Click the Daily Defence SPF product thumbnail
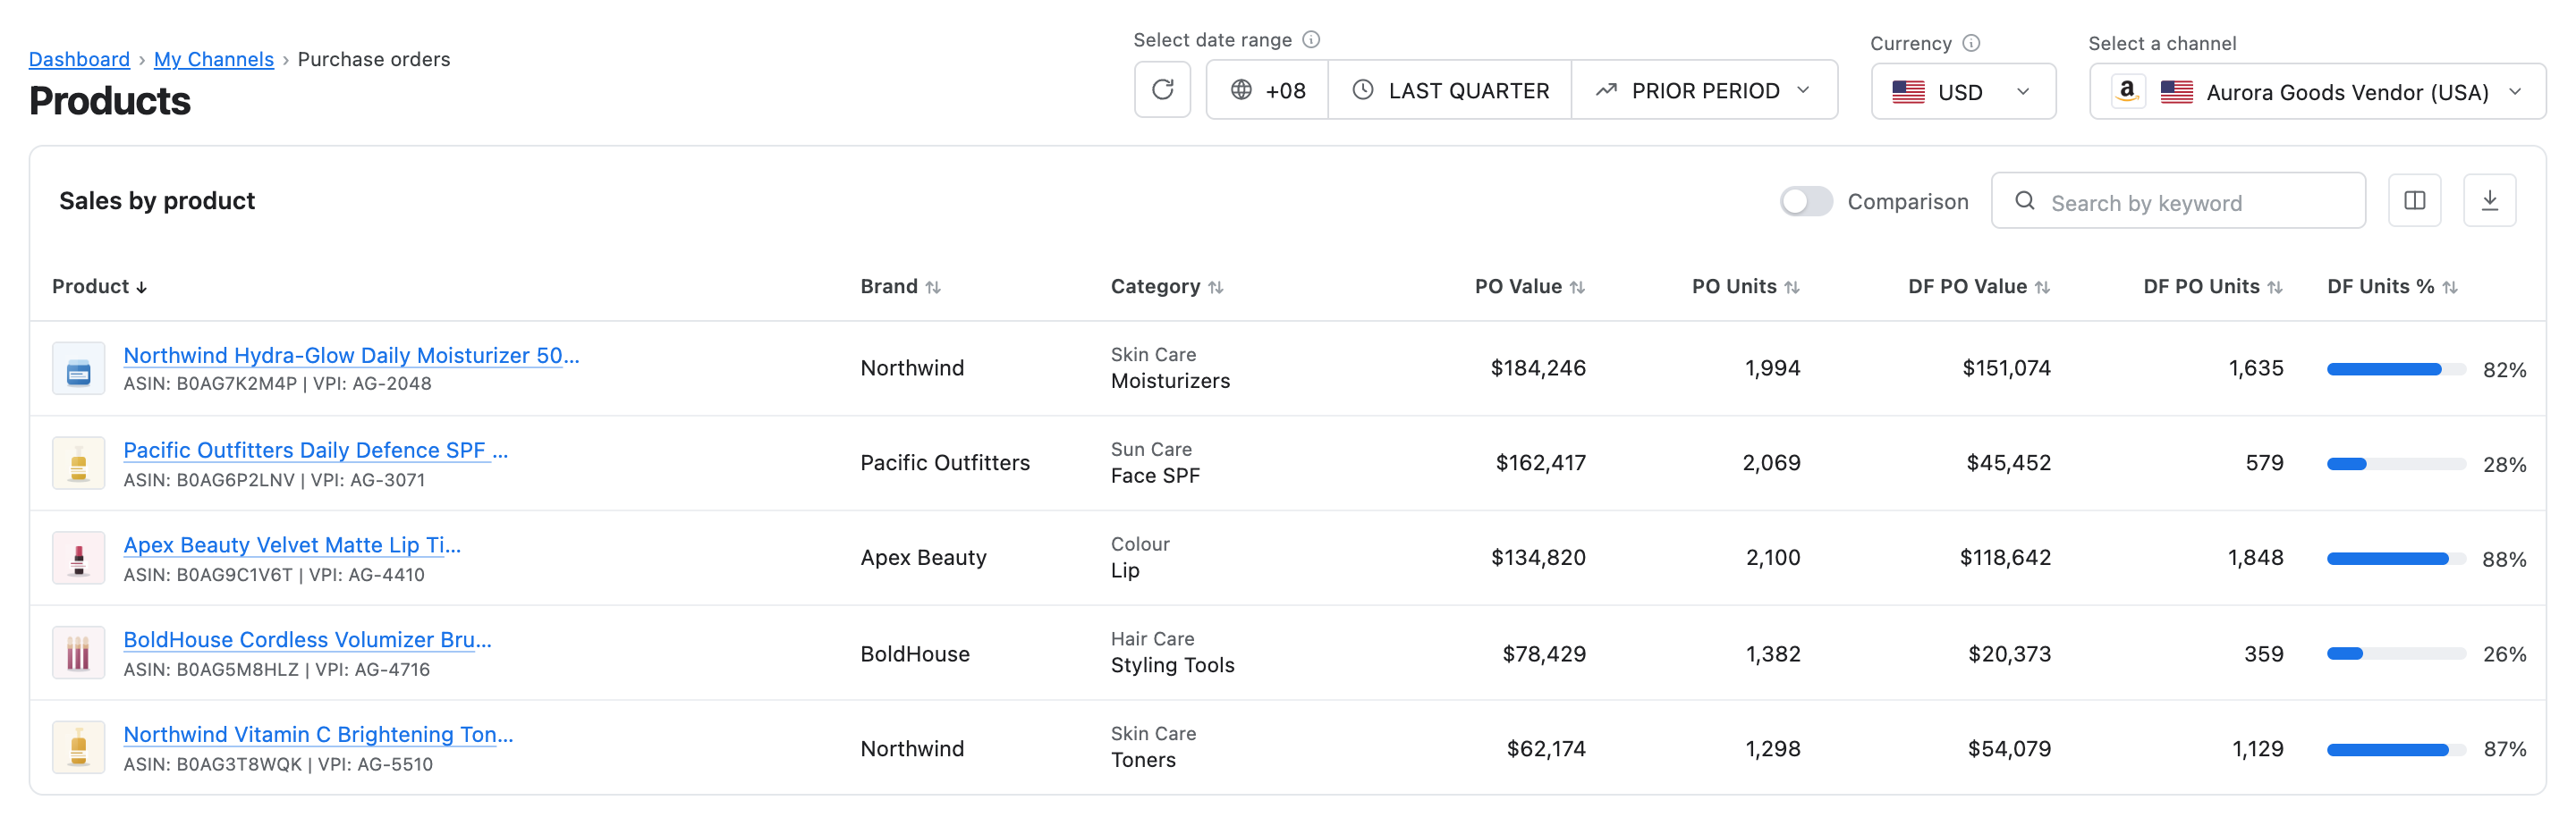 click(78, 463)
